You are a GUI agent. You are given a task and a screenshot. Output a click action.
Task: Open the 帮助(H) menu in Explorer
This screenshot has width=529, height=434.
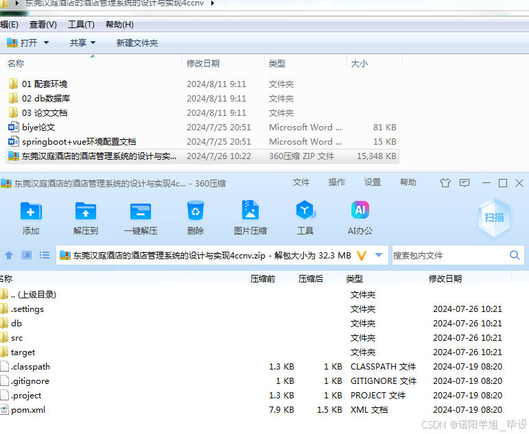click(119, 25)
